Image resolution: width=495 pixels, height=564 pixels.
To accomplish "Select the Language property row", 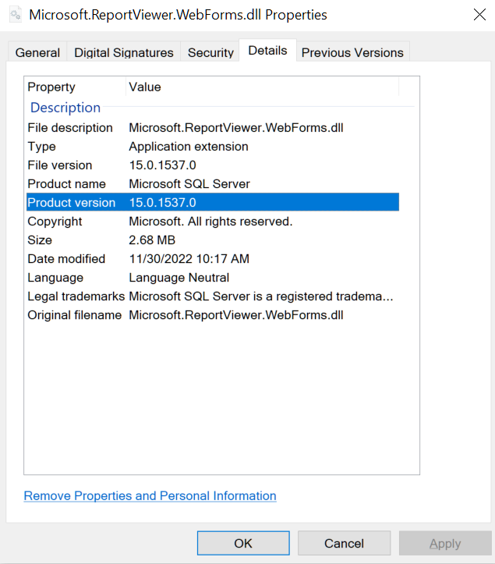I will [x=213, y=278].
